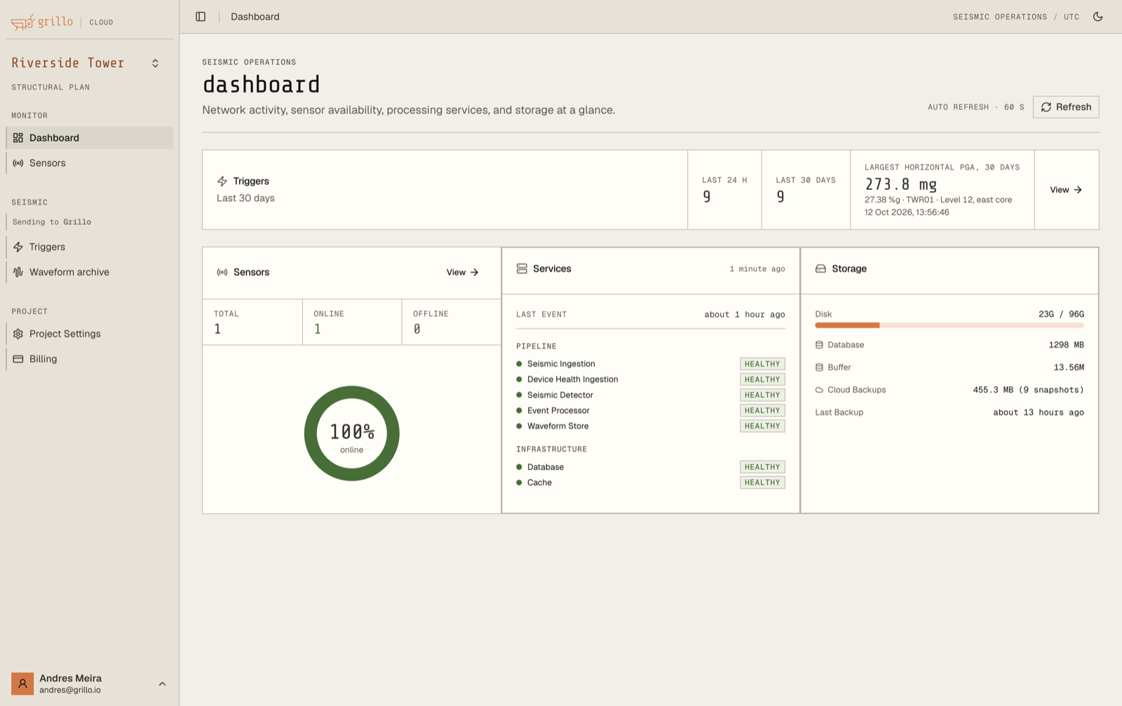Click the Device Health Ingestion row
Image resolution: width=1122 pixels, height=706 pixels.
pyautogui.click(x=651, y=379)
